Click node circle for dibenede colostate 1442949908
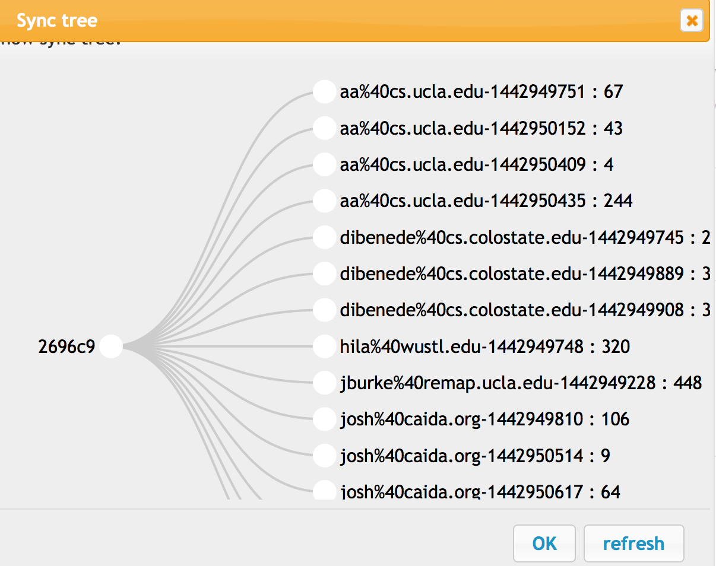Image resolution: width=716 pixels, height=566 pixels. click(325, 310)
